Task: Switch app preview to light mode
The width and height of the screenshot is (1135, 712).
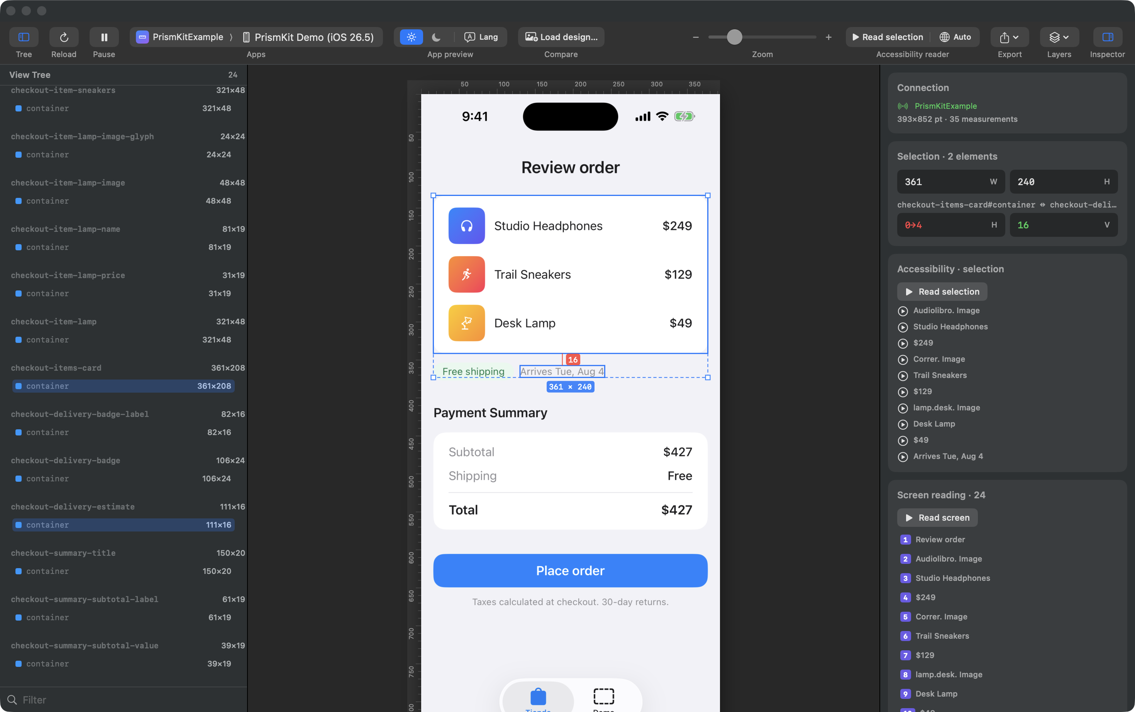Action: pos(411,37)
